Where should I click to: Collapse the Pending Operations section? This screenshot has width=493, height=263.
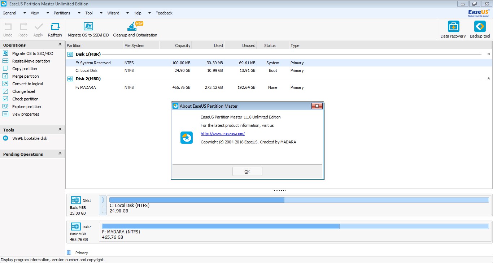[x=60, y=154]
